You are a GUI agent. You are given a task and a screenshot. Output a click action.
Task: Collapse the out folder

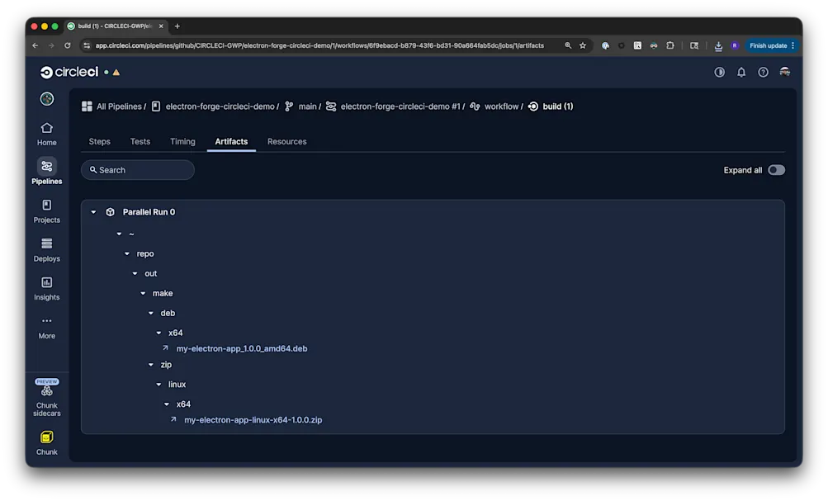click(x=135, y=273)
